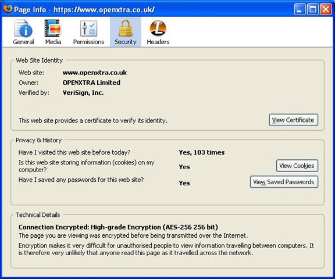Click 'This web site provides a certificate' text

pos(93,120)
